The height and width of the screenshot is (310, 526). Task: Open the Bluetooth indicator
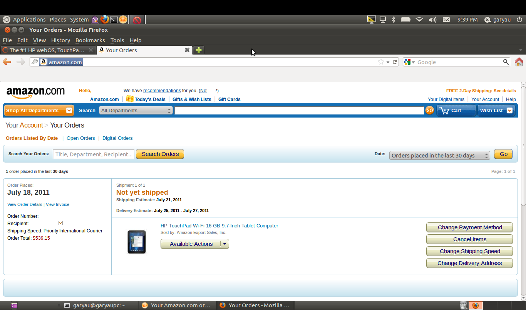tap(394, 20)
